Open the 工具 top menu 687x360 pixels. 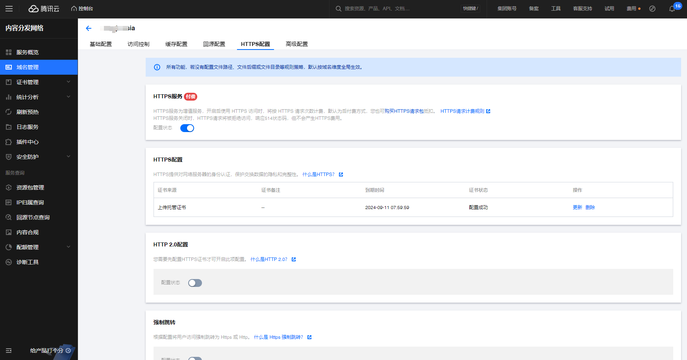point(556,9)
